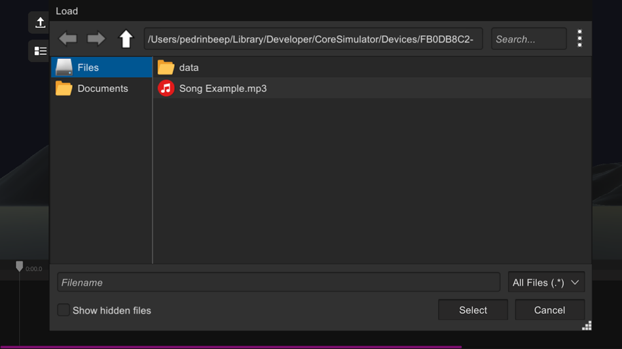Open the list view icon at left edge
The height and width of the screenshot is (349, 622).
point(40,51)
